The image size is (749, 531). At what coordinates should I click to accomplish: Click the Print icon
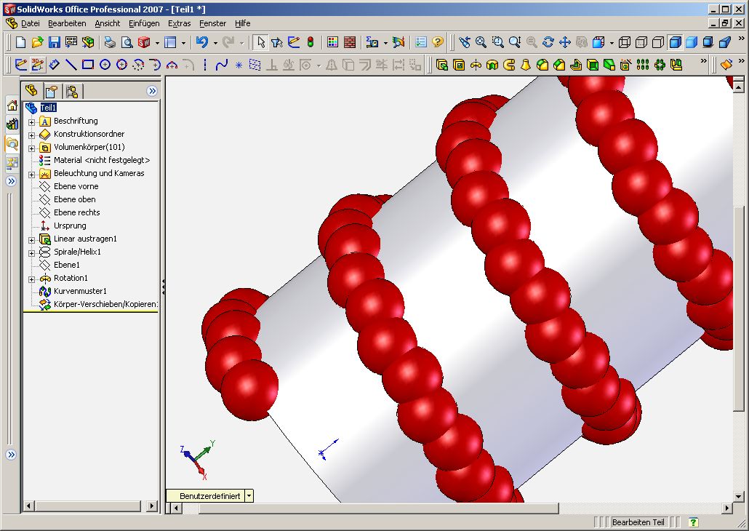[110, 43]
